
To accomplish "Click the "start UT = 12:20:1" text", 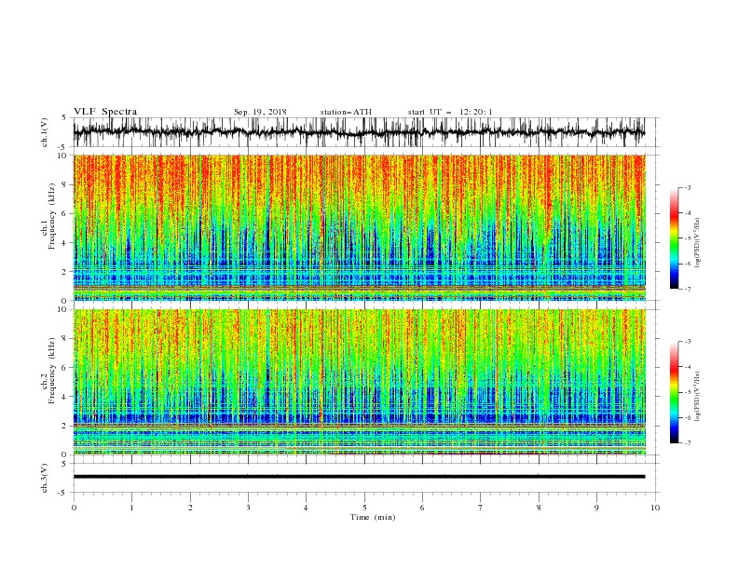I will 450,112.
